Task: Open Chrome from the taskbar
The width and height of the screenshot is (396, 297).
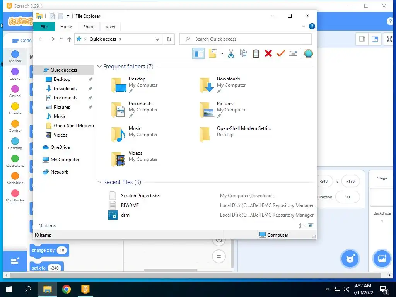Action: coord(67,289)
